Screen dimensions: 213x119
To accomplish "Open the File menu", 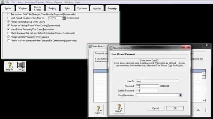I will (7, 2).
